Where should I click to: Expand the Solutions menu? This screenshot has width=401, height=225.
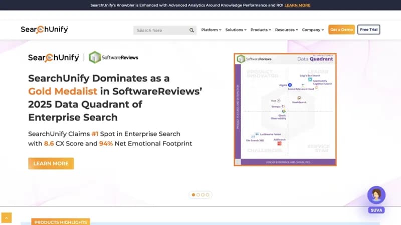[x=236, y=30]
